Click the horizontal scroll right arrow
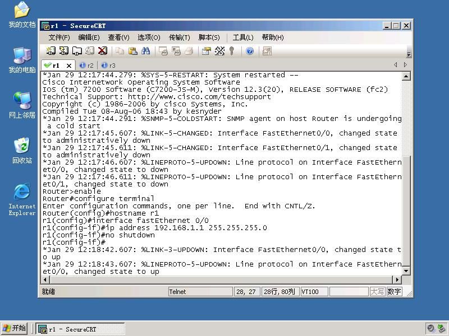This screenshot has width=449, height=336. coord(397,279)
